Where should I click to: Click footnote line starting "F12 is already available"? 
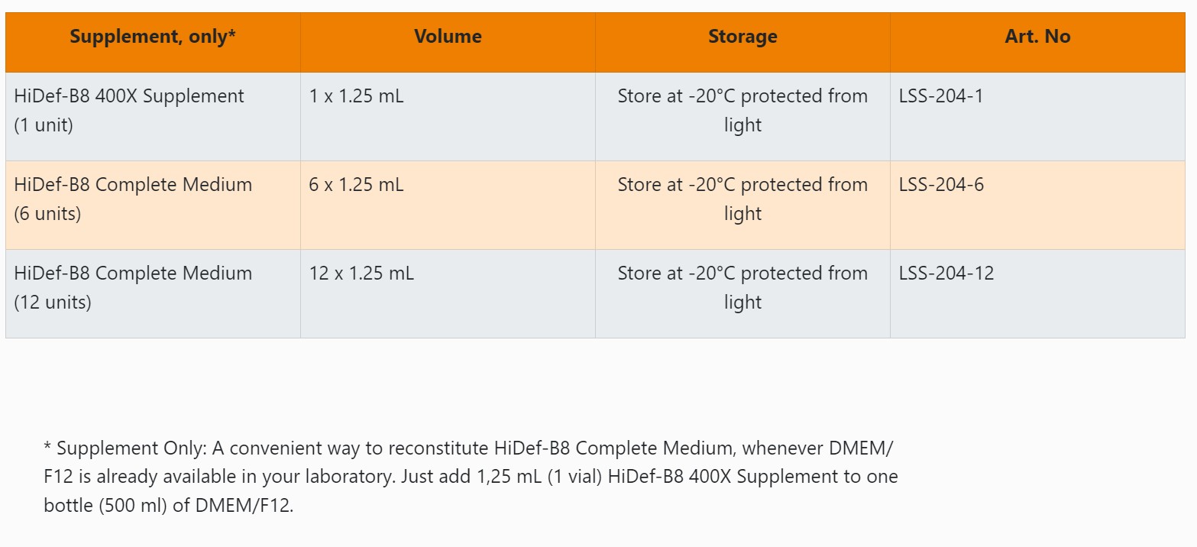(x=471, y=477)
